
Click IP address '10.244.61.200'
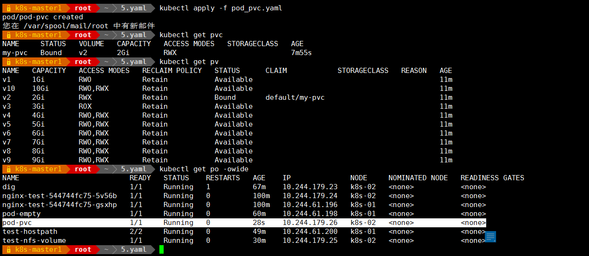(x=310, y=232)
